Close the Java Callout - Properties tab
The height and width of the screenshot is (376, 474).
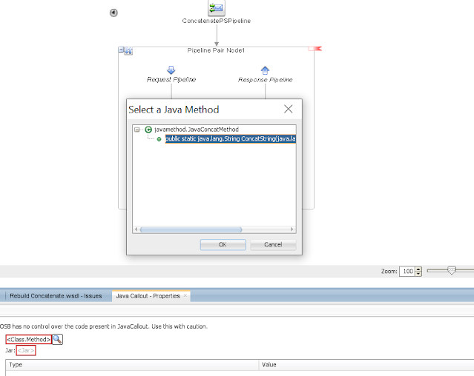185,296
